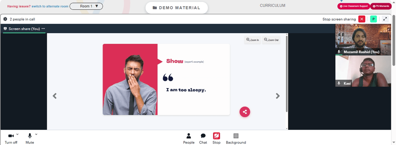Click 'I am too sleepy.' slide text
Screen dimensions: 396x145
pyautogui.click(x=186, y=90)
